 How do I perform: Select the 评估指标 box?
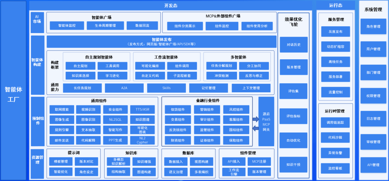(294, 116)
